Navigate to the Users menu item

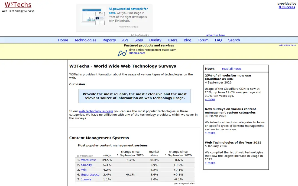172,40
